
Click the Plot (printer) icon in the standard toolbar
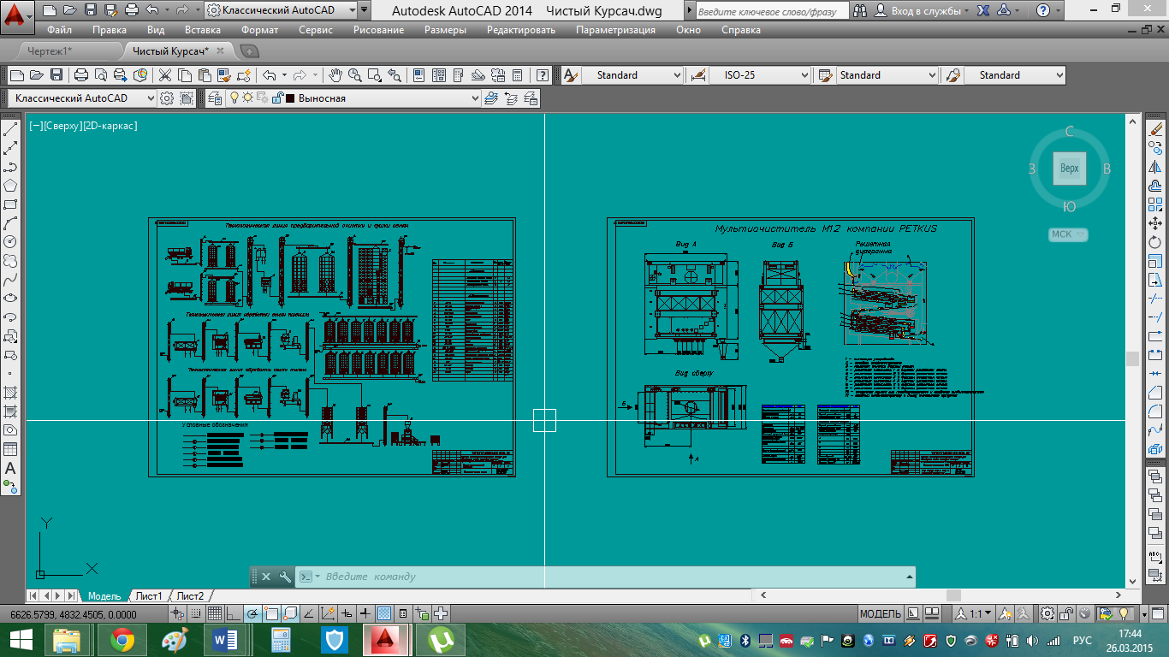point(81,75)
